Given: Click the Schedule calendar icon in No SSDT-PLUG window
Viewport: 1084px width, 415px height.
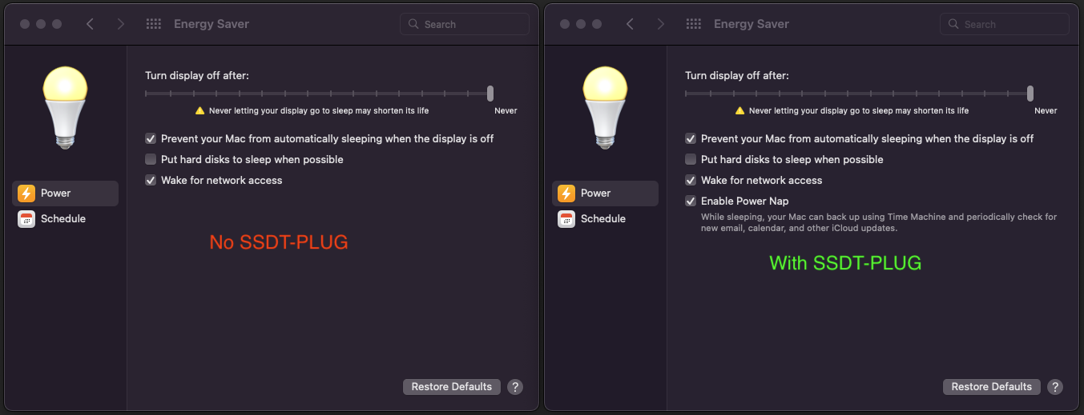Looking at the screenshot, I should click(x=26, y=219).
